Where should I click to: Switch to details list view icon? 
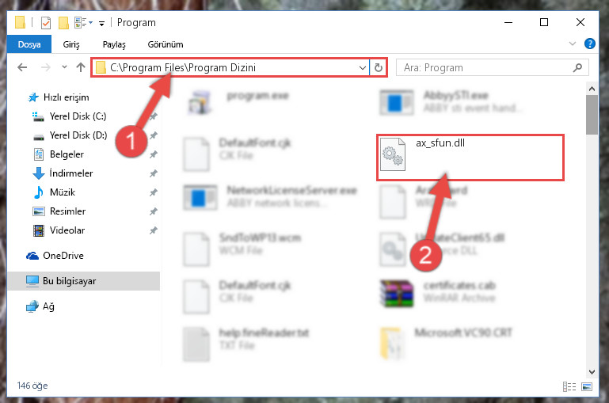569,386
